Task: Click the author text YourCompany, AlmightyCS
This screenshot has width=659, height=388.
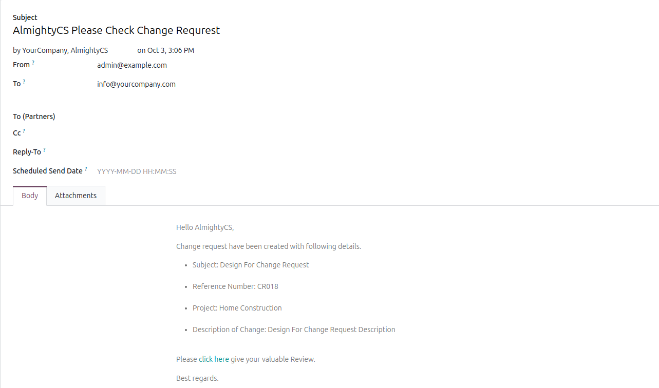Action: 65,50
